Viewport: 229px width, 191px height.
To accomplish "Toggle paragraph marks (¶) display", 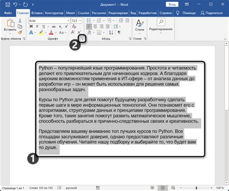I will pos(119,32).
